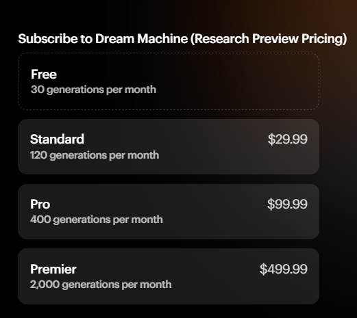Screen dimensions: 357x318
Task: Click the '30 generations per month' text
Action: pyautogui.click(x=93, y=90)
